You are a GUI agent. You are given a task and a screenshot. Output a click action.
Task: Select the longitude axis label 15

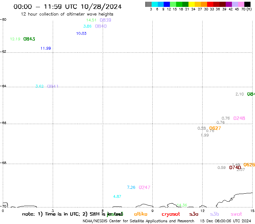click(252, 211)
